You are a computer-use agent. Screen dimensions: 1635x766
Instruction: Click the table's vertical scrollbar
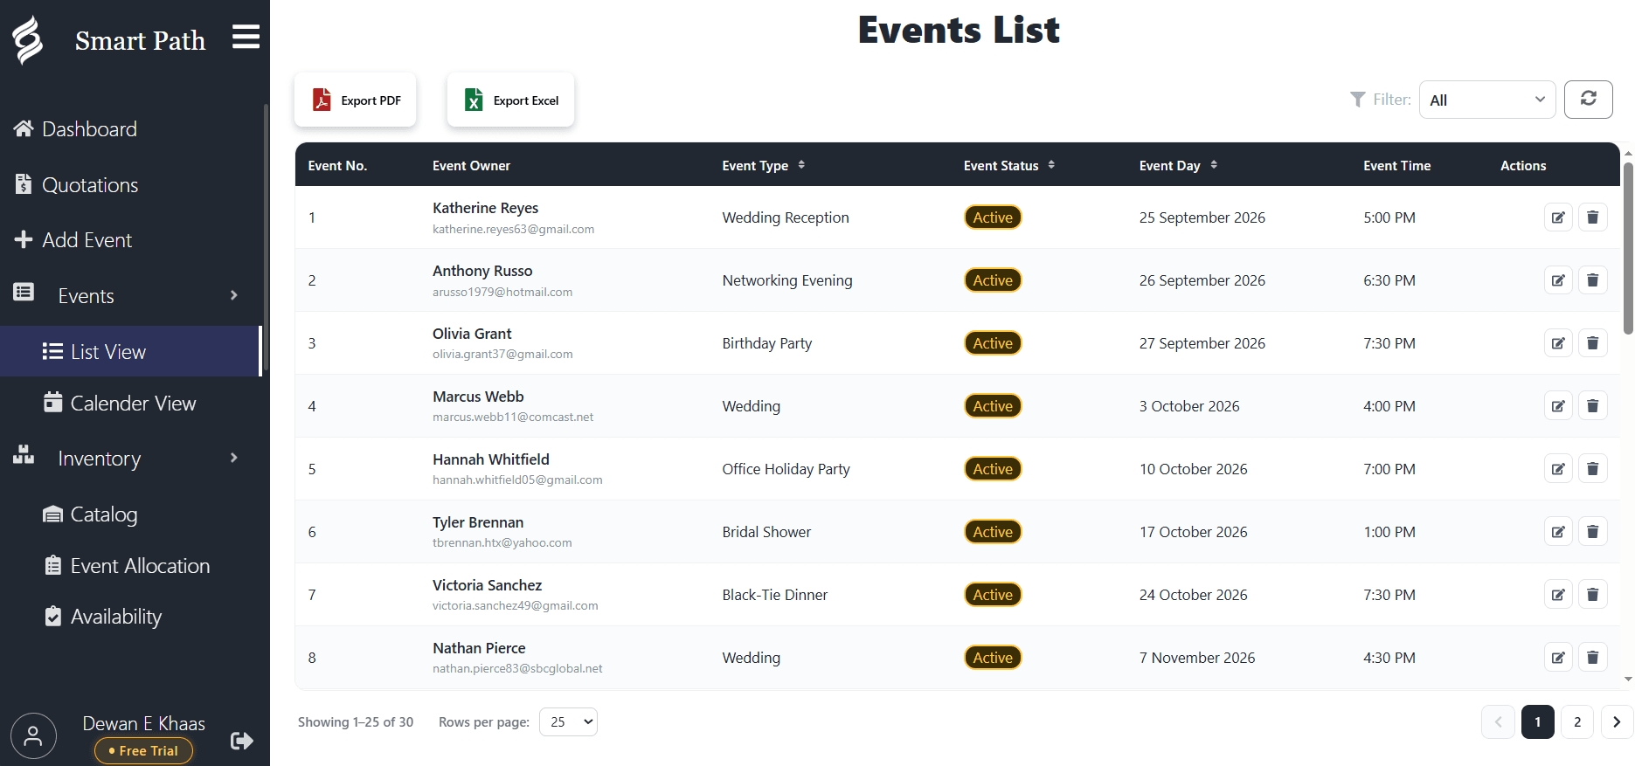point(1627,248)
